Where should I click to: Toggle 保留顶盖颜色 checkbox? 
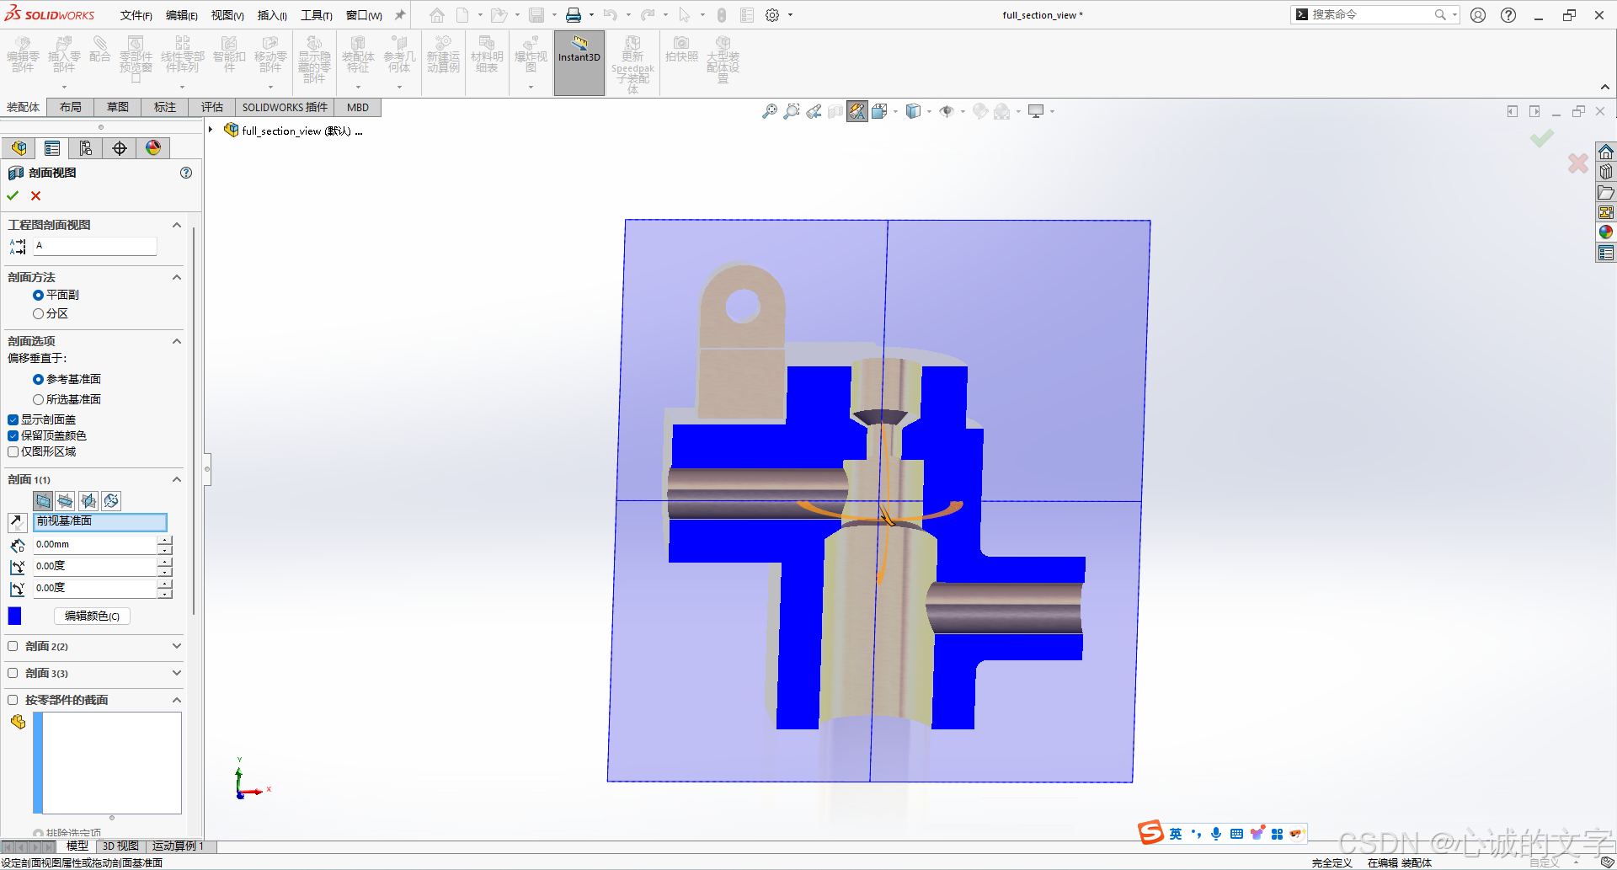click(13, 436)
